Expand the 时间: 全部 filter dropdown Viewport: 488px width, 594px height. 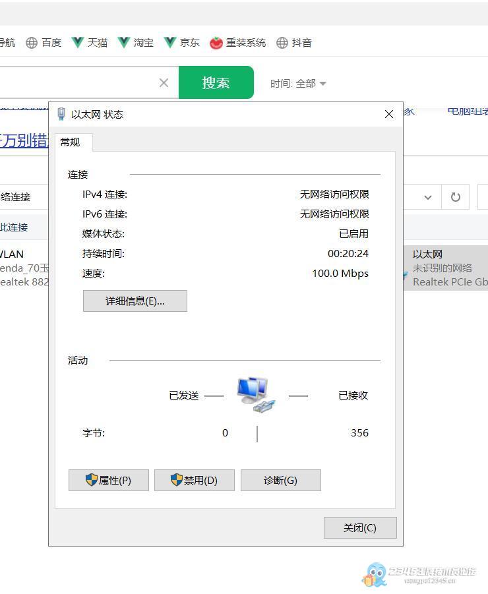click(x=298, y=84)
